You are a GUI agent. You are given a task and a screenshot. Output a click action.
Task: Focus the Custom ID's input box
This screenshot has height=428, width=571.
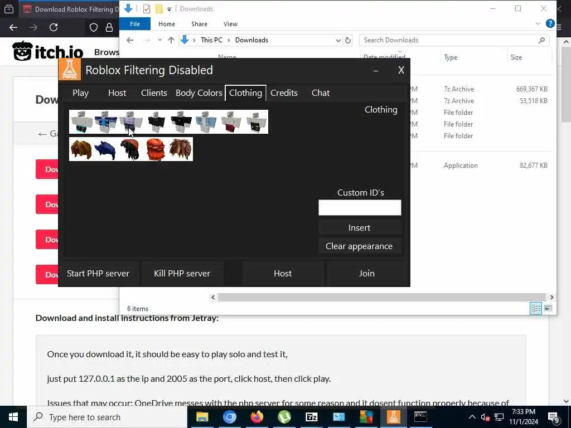point(360,207)
